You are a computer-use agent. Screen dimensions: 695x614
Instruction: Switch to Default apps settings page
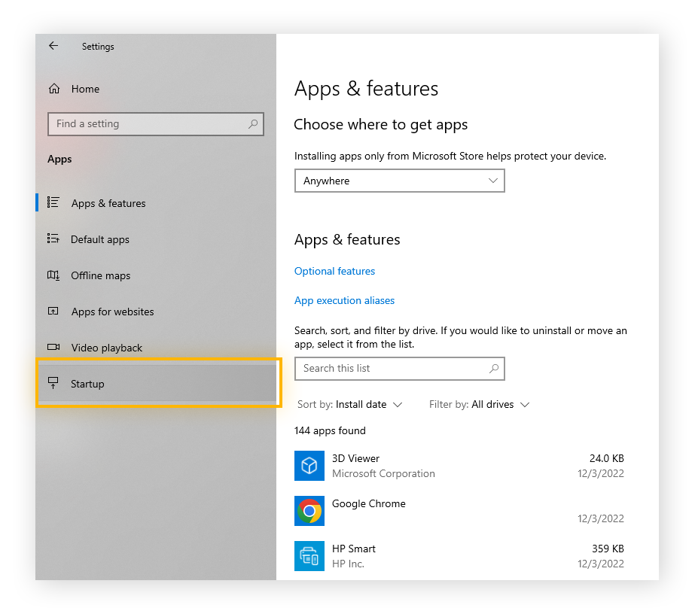(100, 239)
